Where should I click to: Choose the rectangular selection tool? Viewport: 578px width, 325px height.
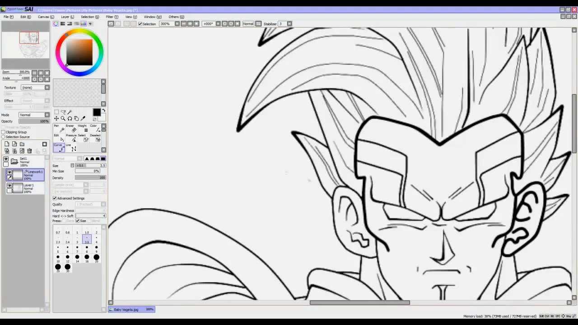click(56, 112)
